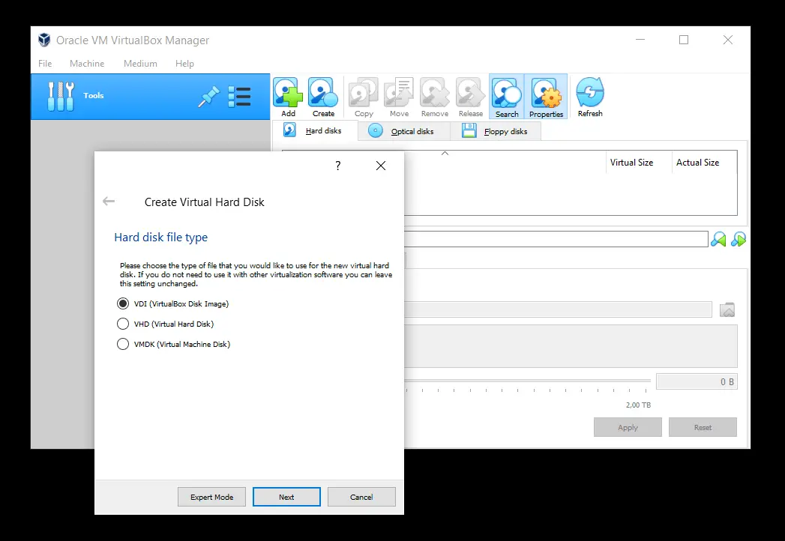Click the Copy disk toolbar icon
The width and height of the screenshot is (785, 541).
click(364, 97)
